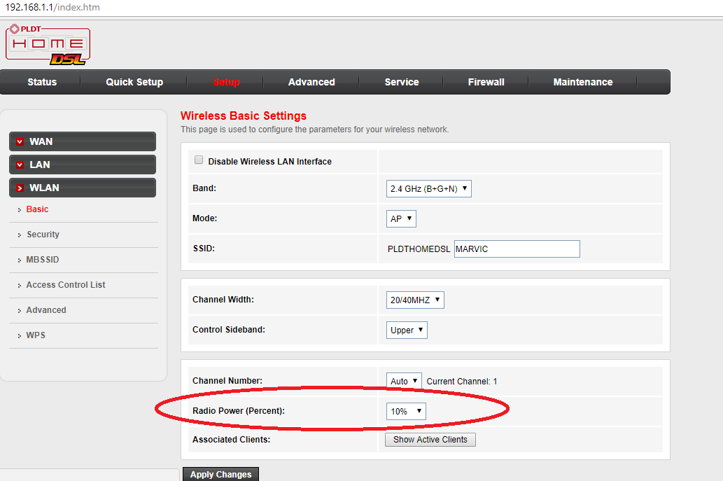Click the 'Channel Number:' label

(227, 381)
